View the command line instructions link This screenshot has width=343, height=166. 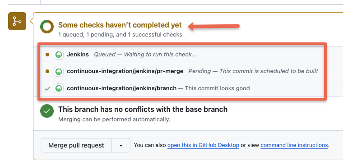294,145
